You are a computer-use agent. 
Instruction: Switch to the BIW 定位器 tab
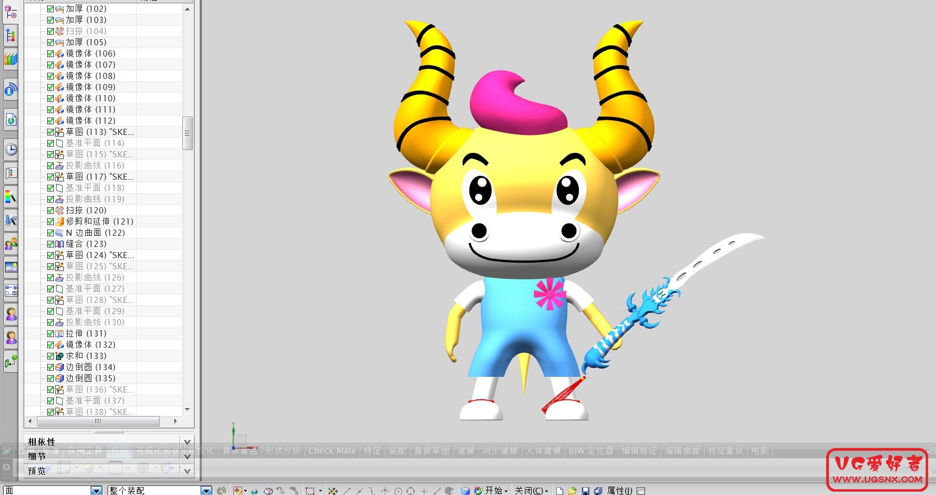click(591, 451)
